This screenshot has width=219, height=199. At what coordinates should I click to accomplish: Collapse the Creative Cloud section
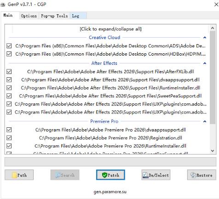205,38
